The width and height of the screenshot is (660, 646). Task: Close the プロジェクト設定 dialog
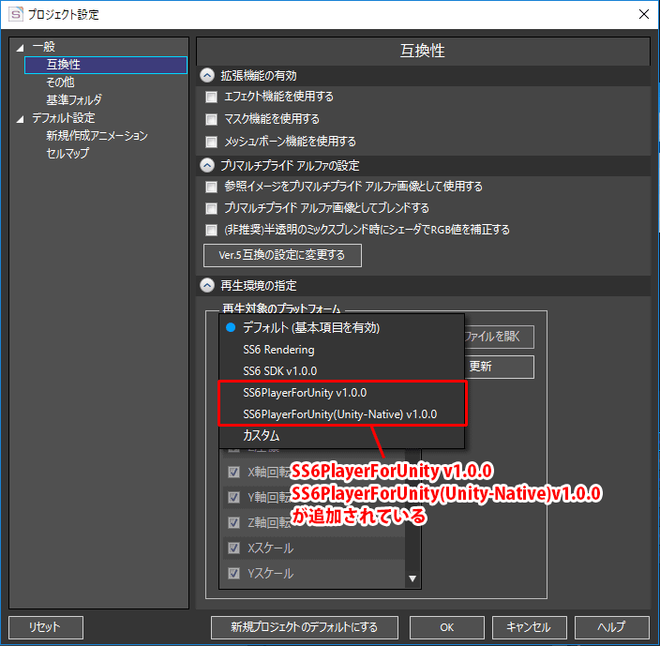(x=643, y=14)
